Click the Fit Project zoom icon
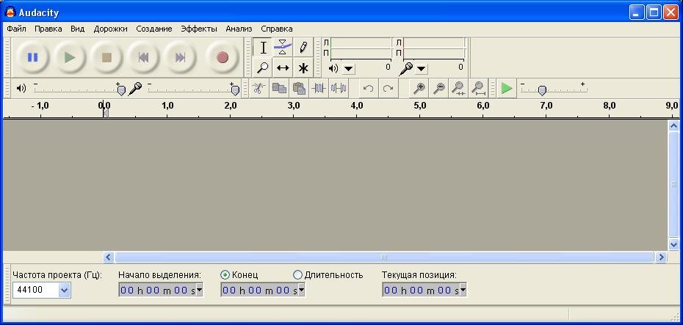 [x=479, y=88]
